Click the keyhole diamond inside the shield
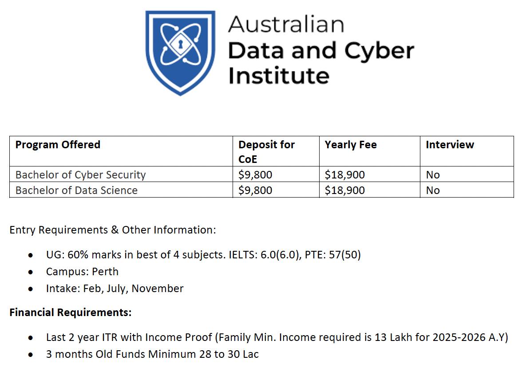The width and height of the screenshot is (530, 388). tap(181, 44)
